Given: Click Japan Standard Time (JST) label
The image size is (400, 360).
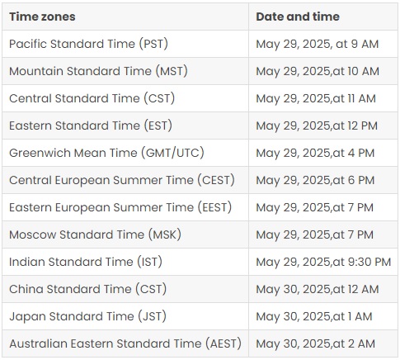Looking at the screenshot, I should pos(87,316).
